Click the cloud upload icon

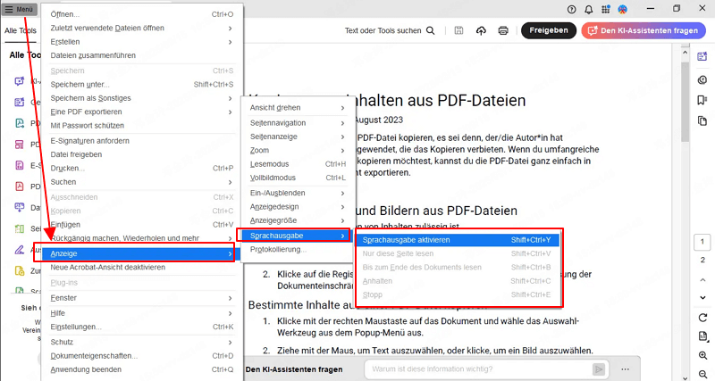[481, 30]
